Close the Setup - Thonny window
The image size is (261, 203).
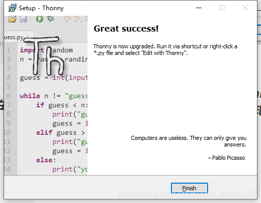245,8
